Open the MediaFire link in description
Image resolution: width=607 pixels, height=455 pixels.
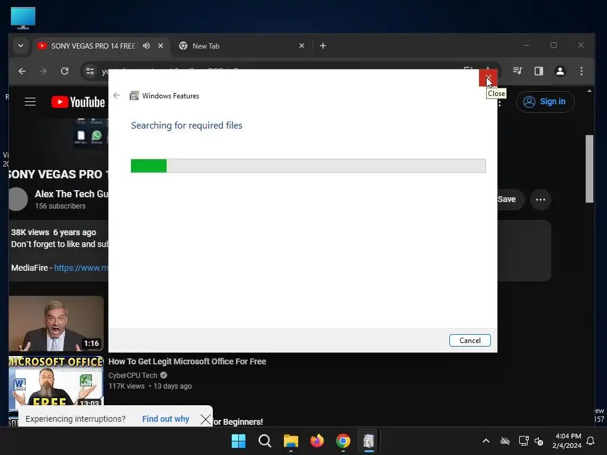pyautogui.click(x=81, y=268)
